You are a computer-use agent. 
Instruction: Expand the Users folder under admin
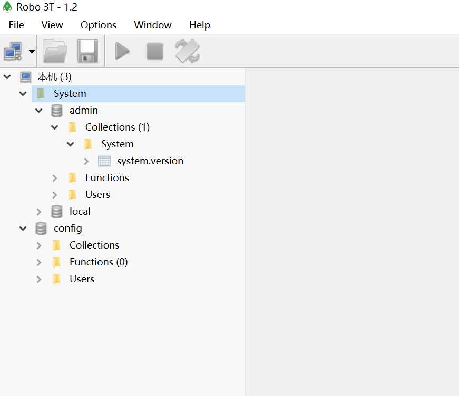[54, 195]
